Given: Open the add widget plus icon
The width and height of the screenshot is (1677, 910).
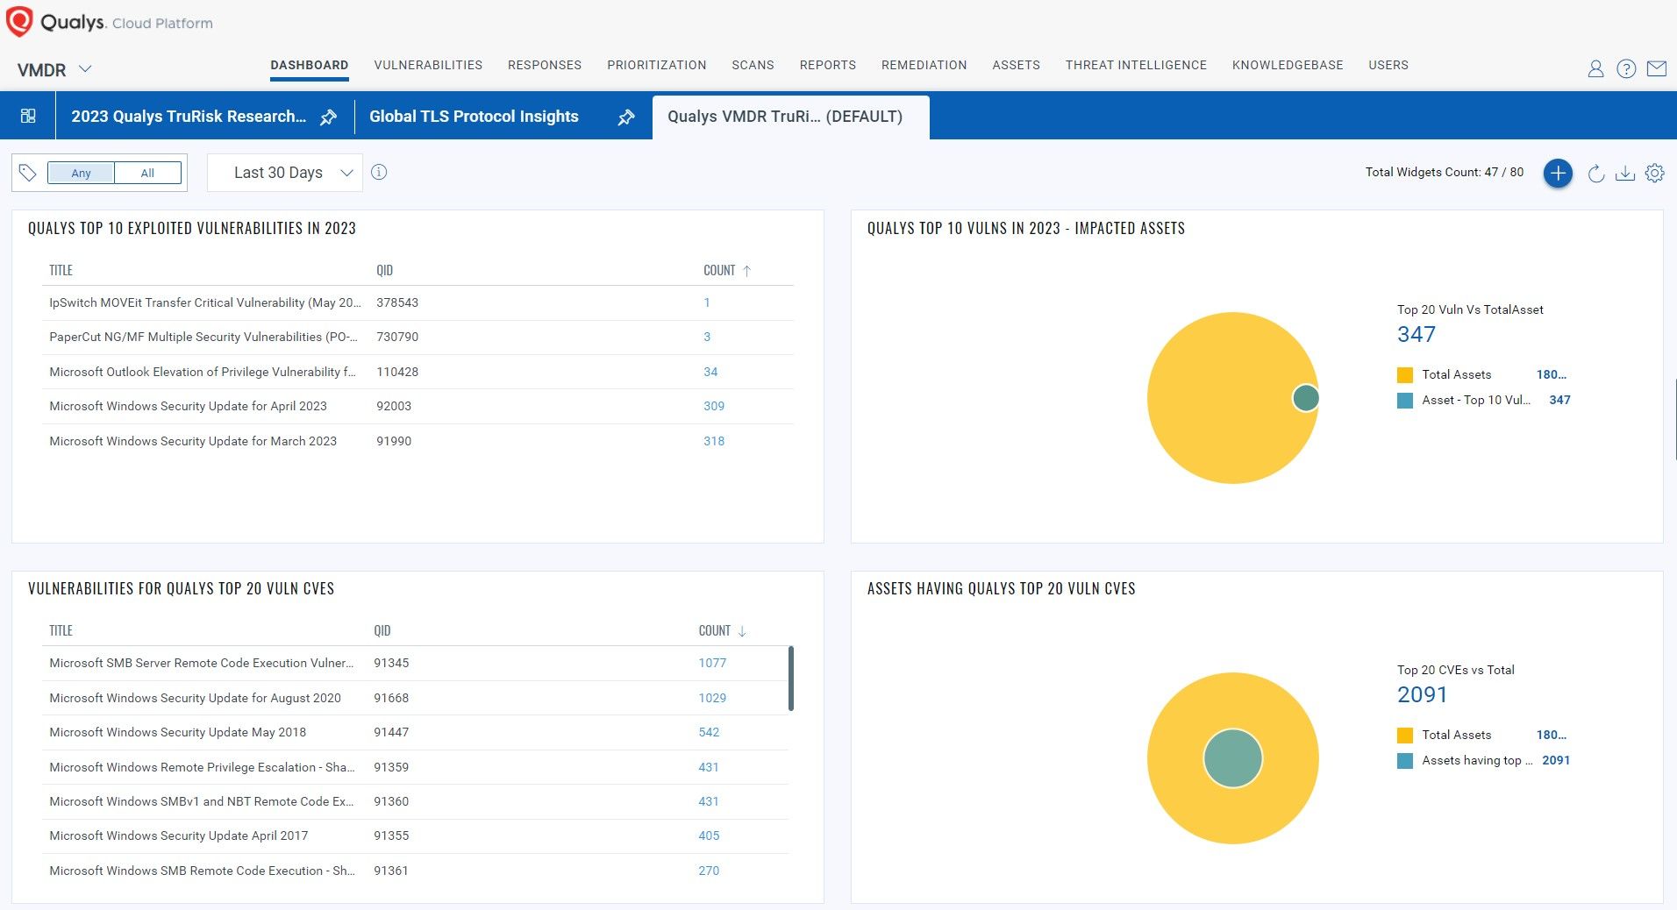Looking at the screenshot, I should tap(1558, 173).
